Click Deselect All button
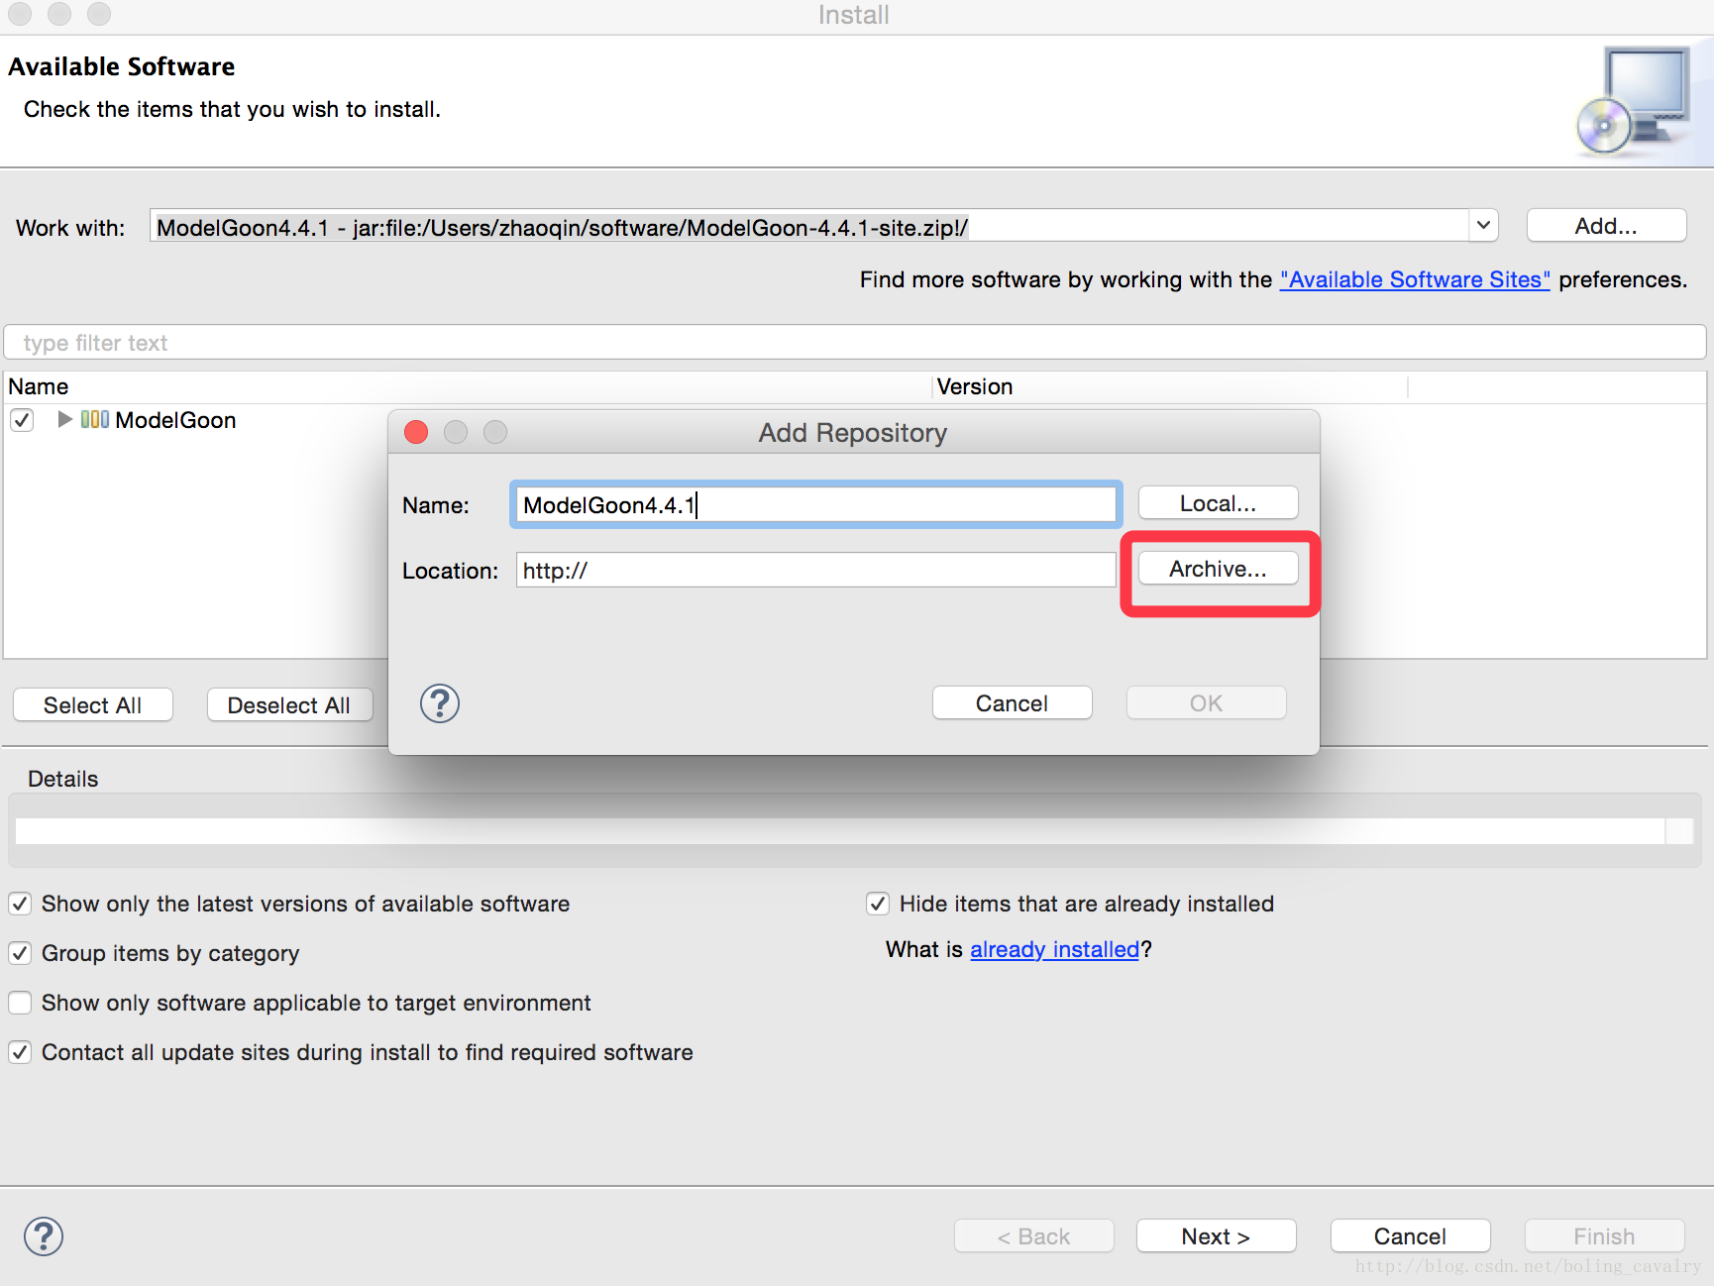This screenshot has width=1714, height=1286. 289,705
